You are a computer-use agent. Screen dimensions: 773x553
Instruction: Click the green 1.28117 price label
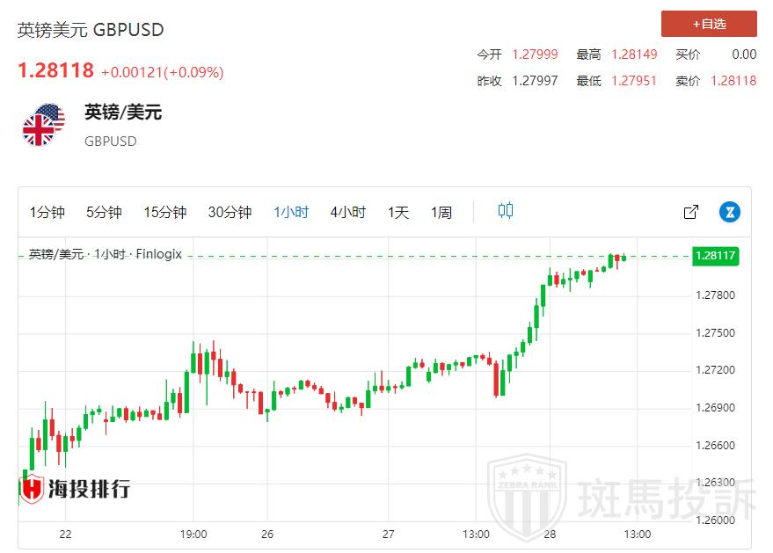[x=715, y=256]
